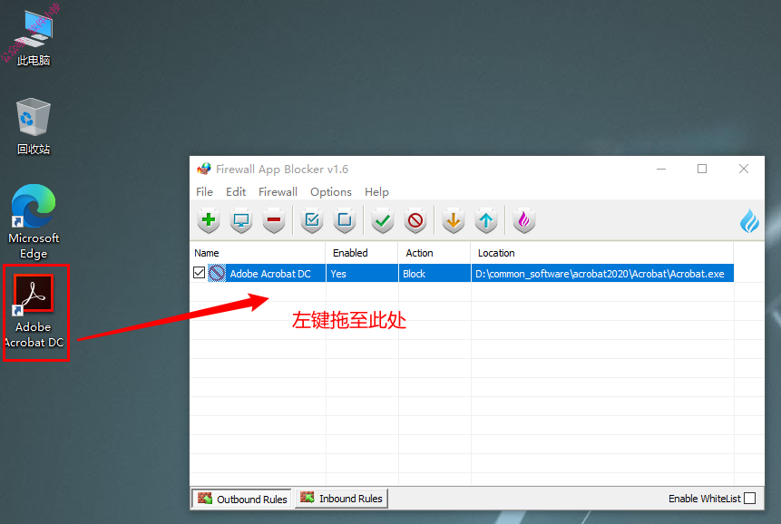Image resolution: width=781 pixels, height=524 pixels.
Task: Open the Firewall menu
Action: (x=278, y=192)
